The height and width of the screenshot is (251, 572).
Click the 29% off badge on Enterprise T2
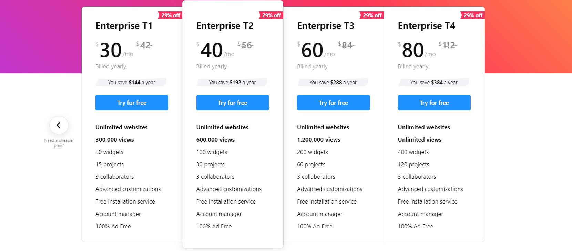tap(271, 15)
